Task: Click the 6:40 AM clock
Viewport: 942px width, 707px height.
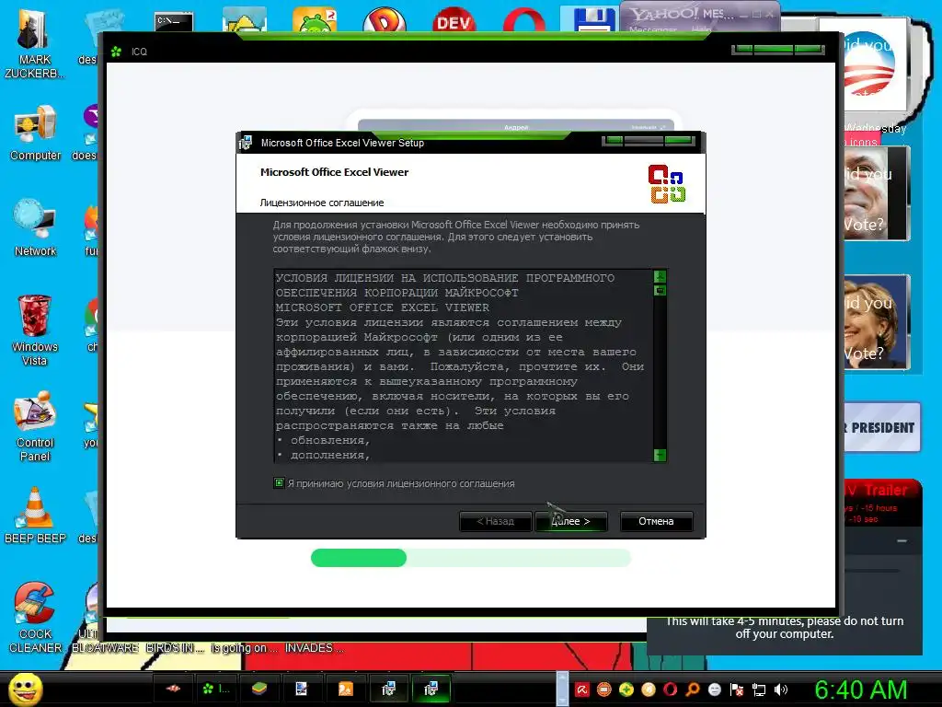Action: click(860, 690)
